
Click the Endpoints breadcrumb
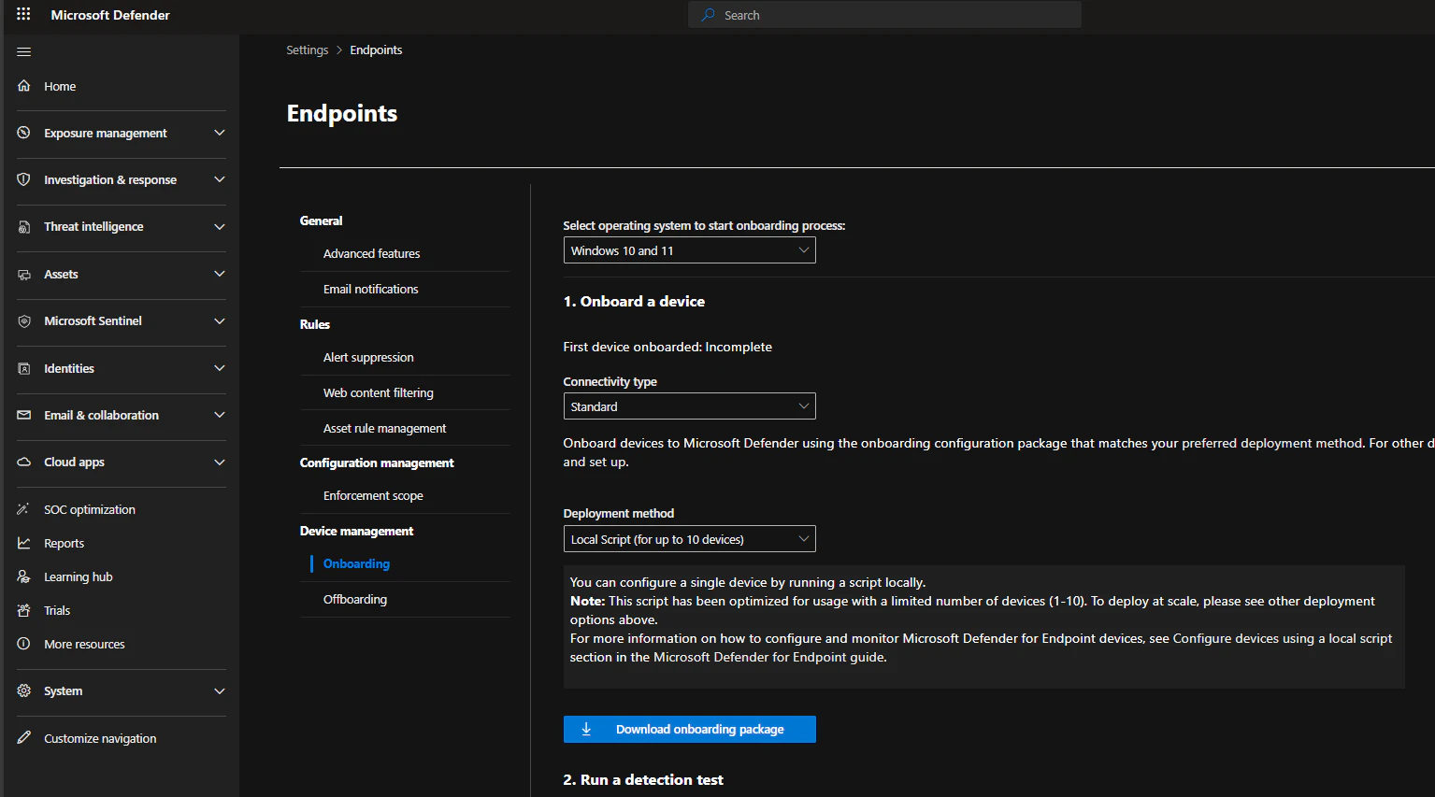click(376, 50)
